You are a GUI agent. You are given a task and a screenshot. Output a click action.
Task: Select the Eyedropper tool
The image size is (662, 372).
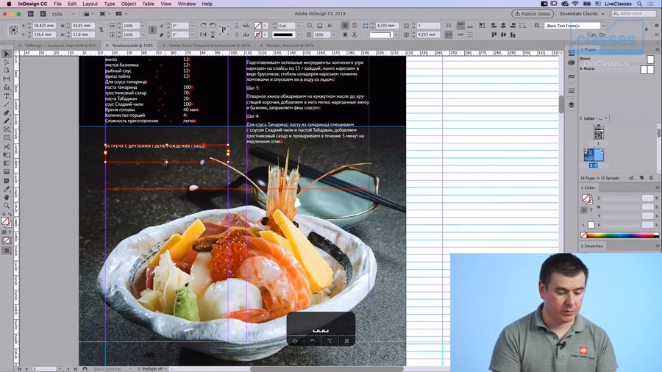(7, 189)
